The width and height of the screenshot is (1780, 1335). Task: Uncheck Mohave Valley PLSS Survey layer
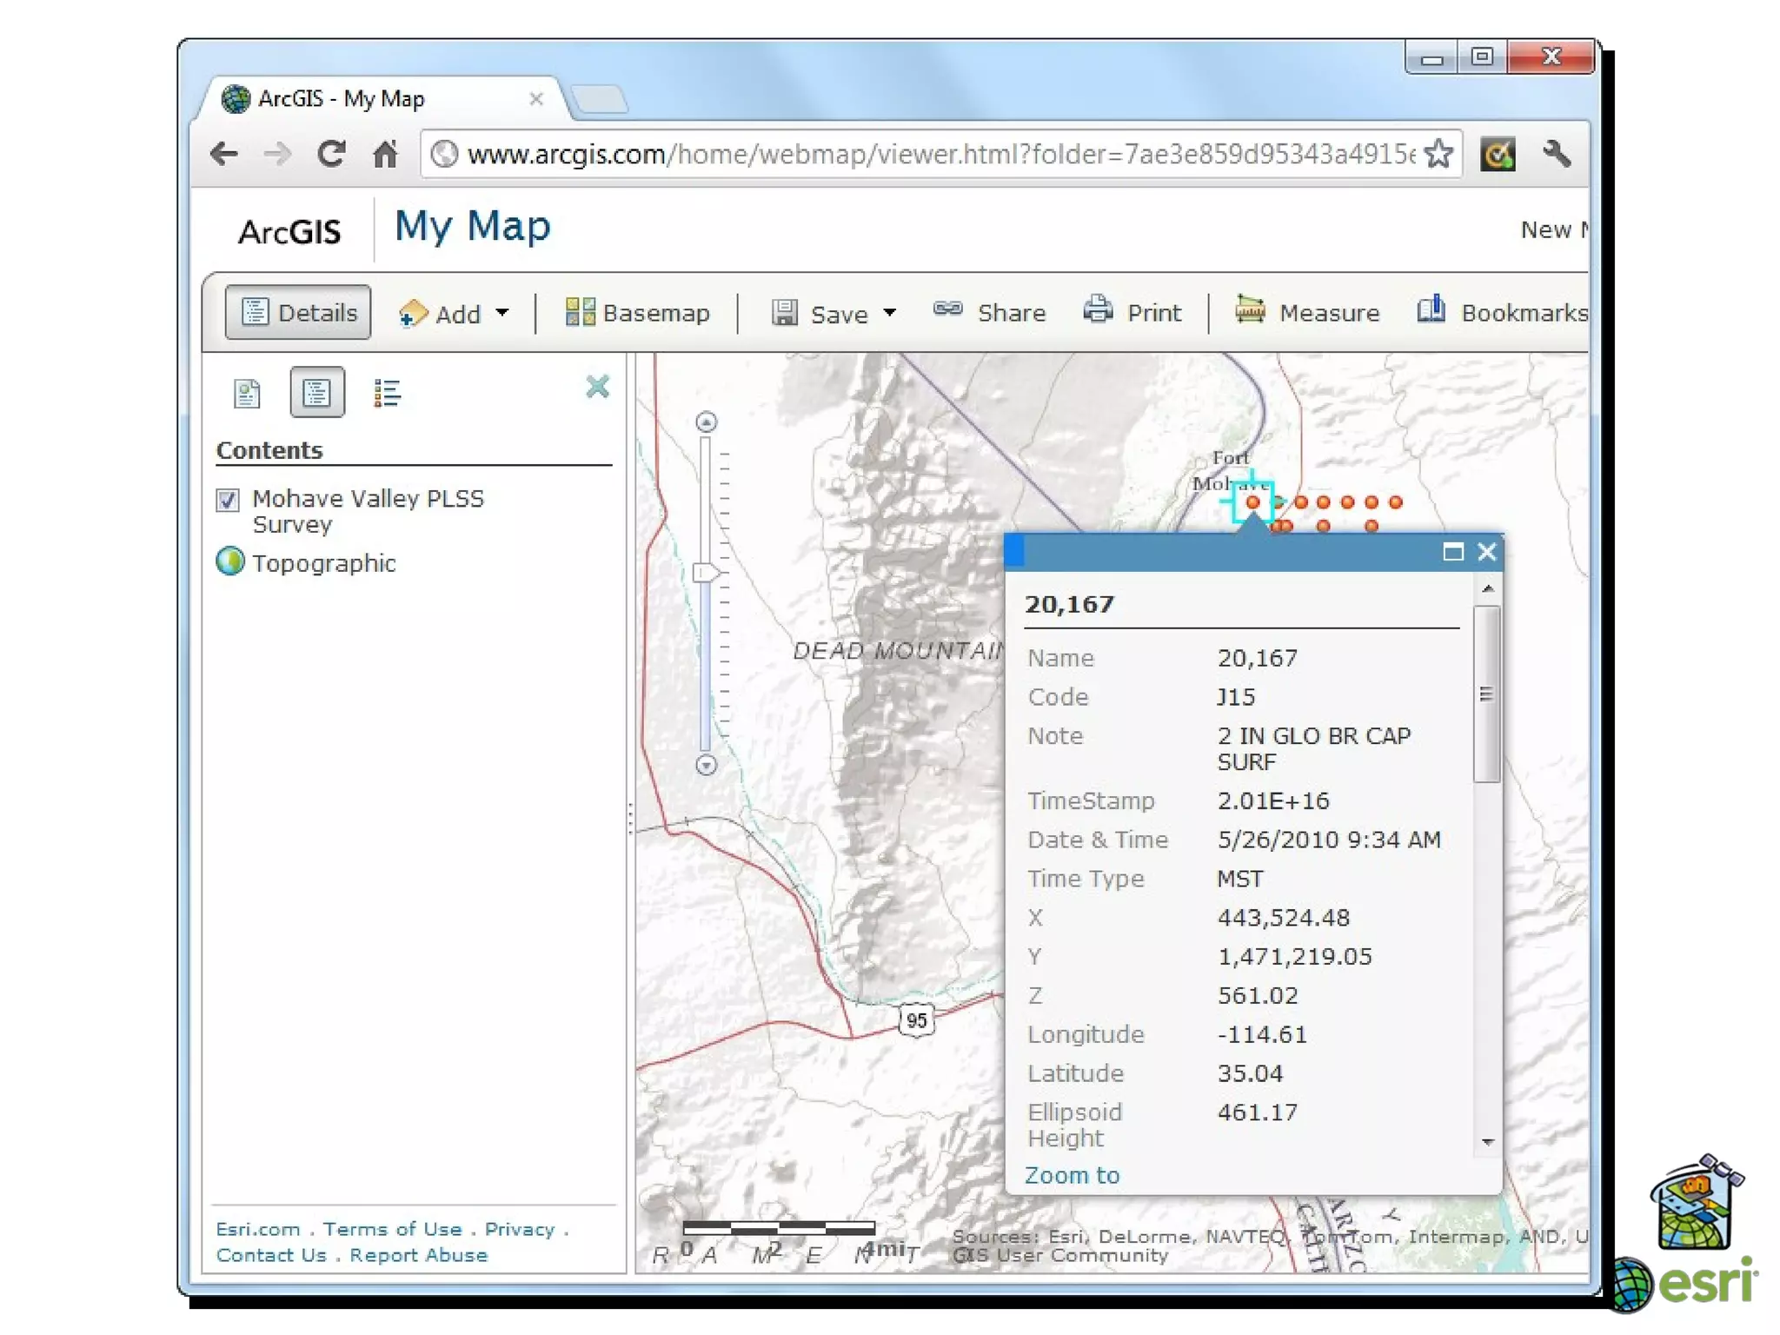point(228,500)
